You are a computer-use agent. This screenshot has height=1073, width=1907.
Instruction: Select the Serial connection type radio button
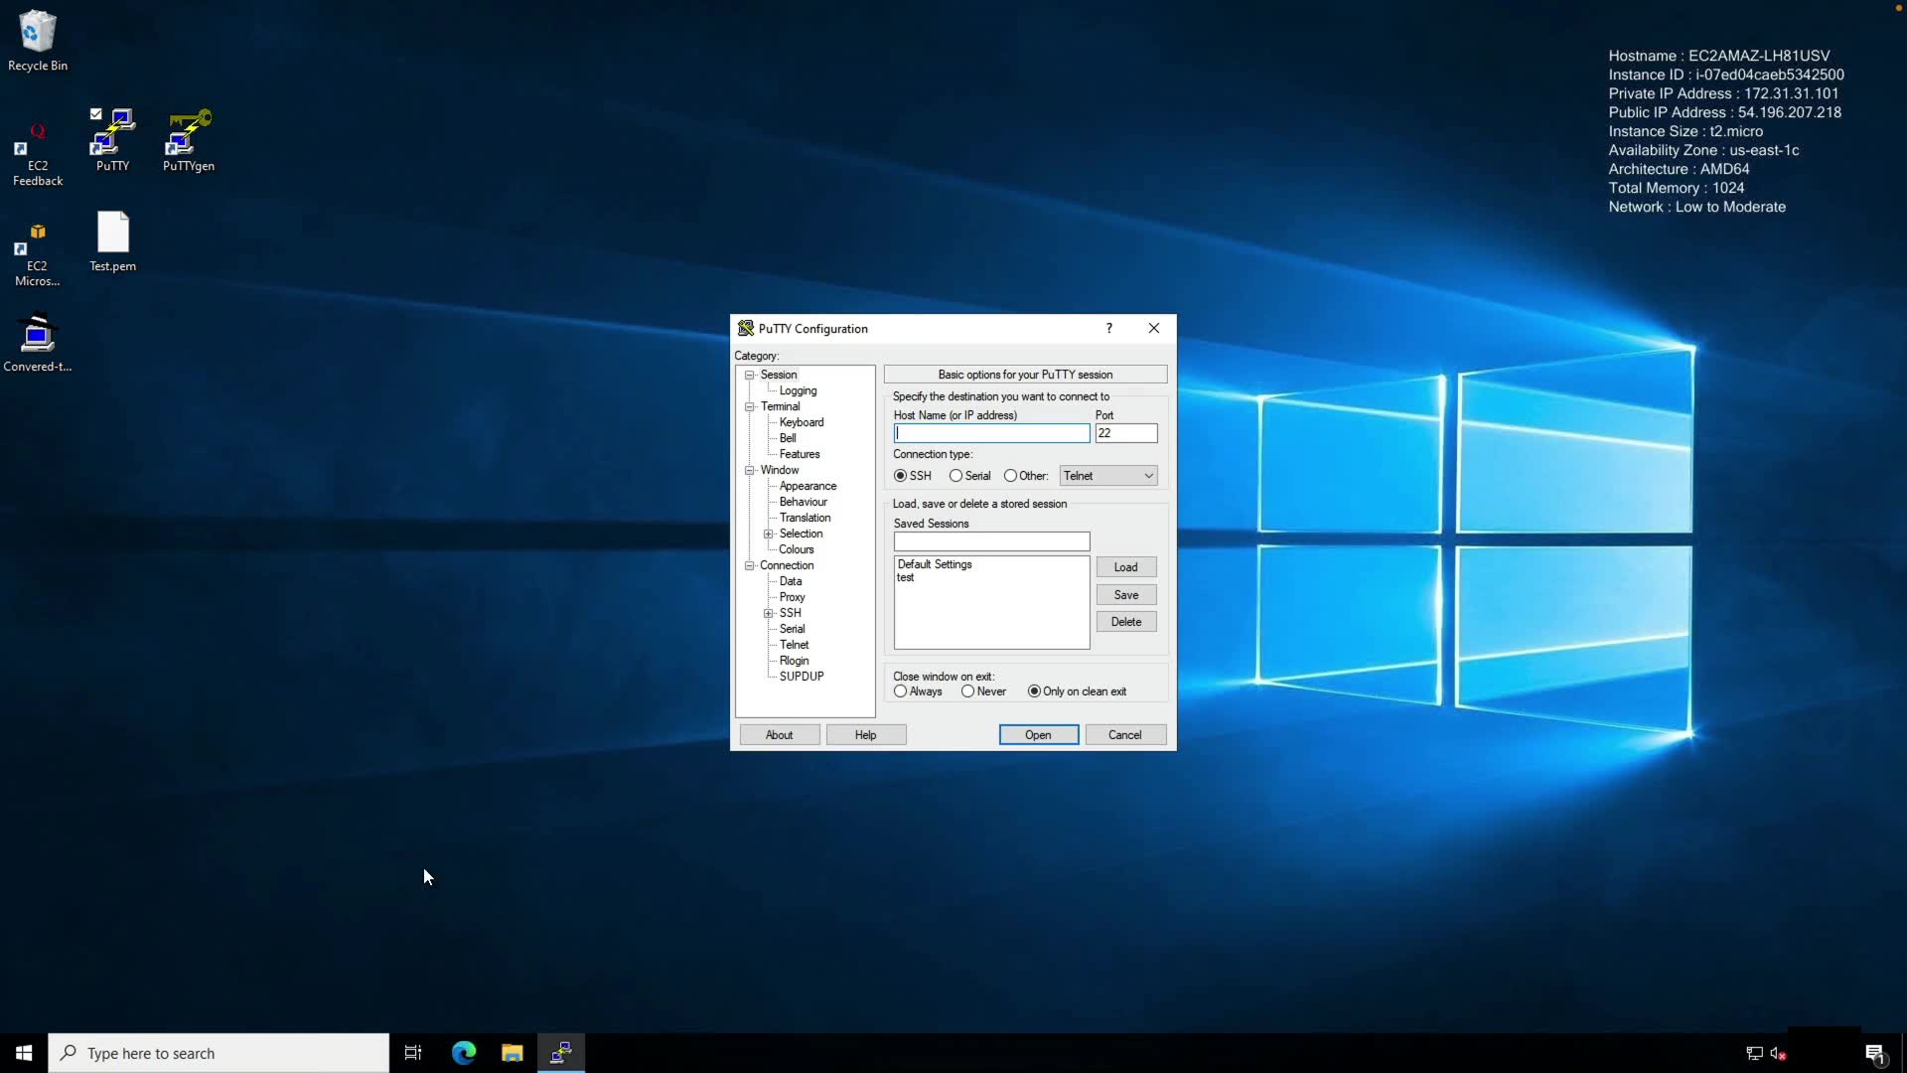pyautogui.click(x=955, y=476)
